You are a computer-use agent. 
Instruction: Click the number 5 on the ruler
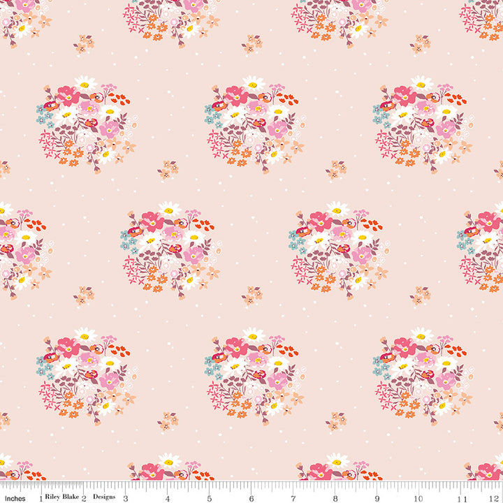click(x=209, y=498)
